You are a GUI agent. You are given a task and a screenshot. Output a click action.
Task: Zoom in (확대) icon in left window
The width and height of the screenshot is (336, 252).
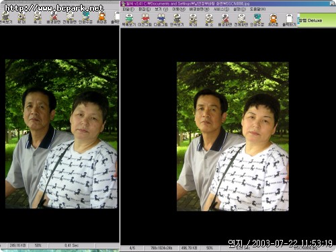click(x=22, y=17)
